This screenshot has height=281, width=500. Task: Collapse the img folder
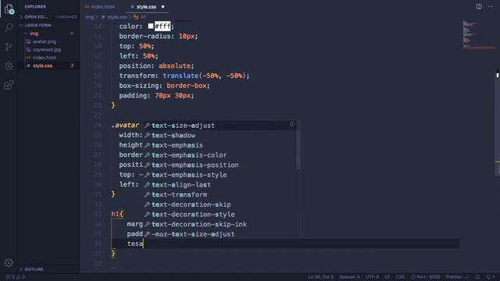pyautogui.click(x=48, y=34)
